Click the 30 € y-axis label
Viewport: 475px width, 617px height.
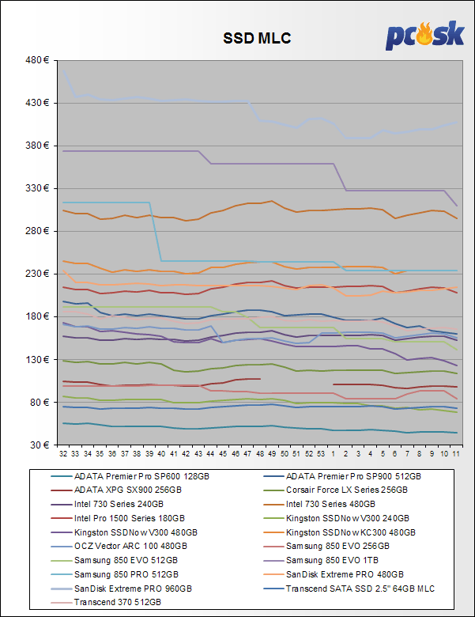click(40, 445)
